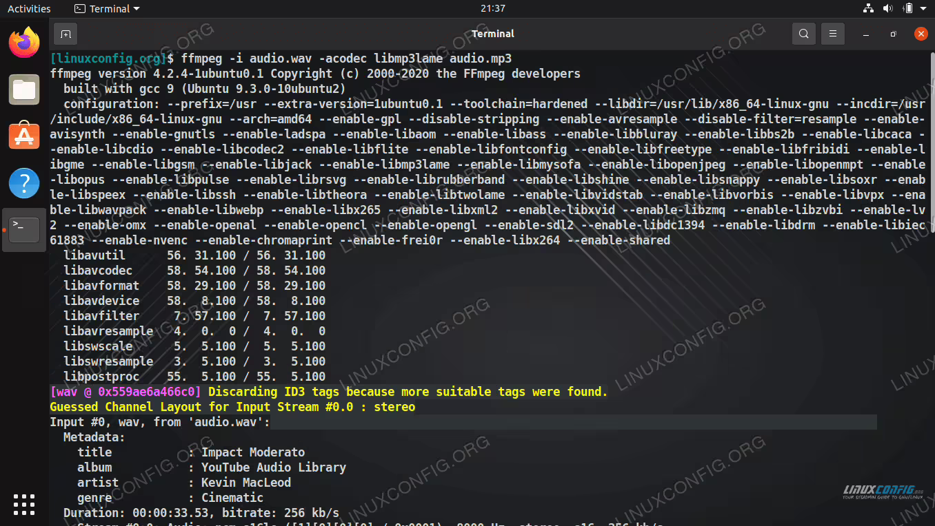Click the libavdevice version row

tap(194, 301)
